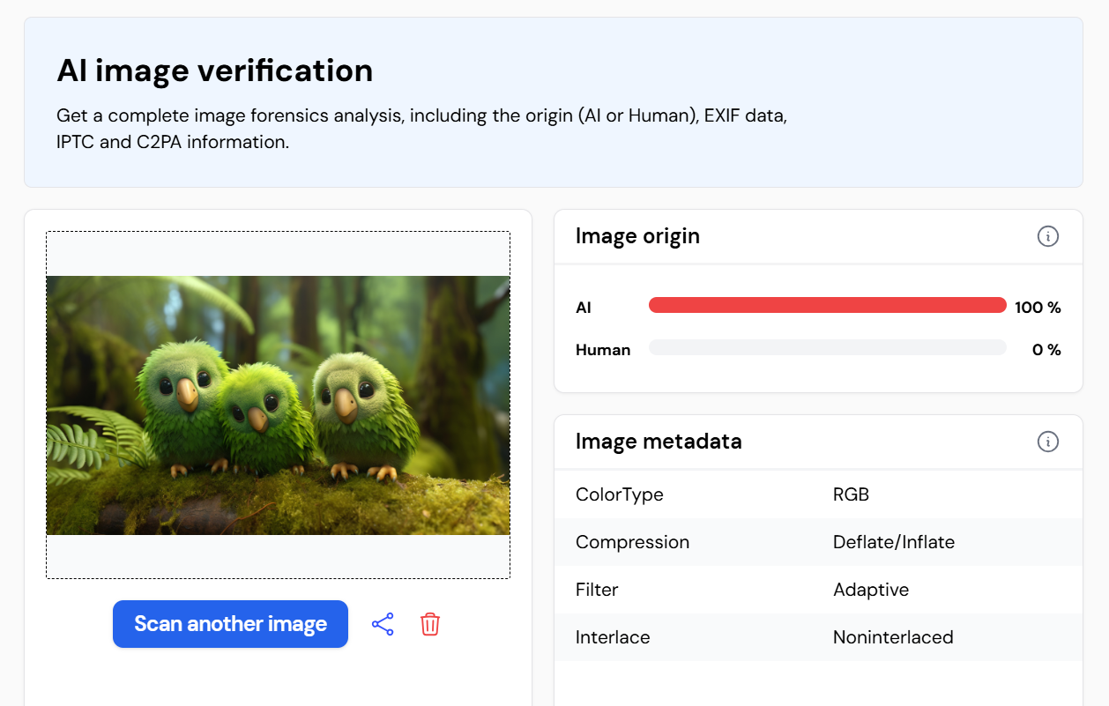This screenshot has height=706, width=1109.
Task: Select the Human label in Image origin
Action: click(603, 350)
